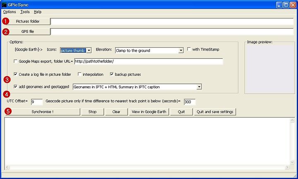The image size is (298, 179).
Task: Open the Options menu
Action: coord(10,12)
